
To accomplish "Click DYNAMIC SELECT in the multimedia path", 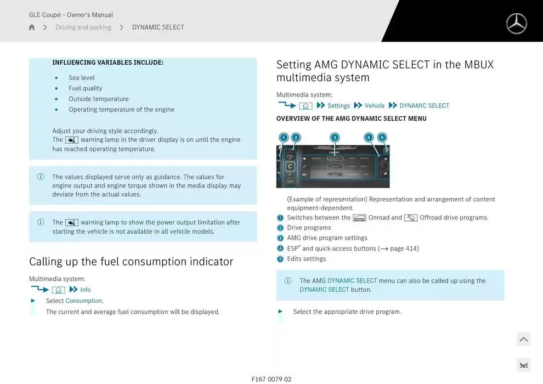I will coord(424,106).
